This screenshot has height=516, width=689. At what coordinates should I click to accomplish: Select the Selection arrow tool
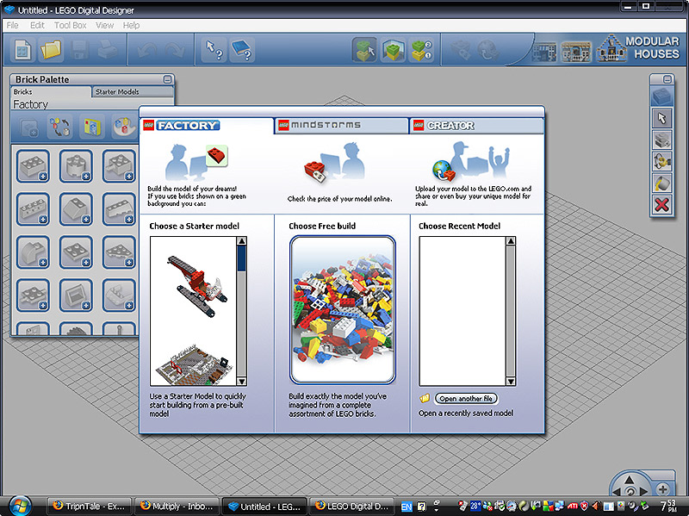[661, 118]
